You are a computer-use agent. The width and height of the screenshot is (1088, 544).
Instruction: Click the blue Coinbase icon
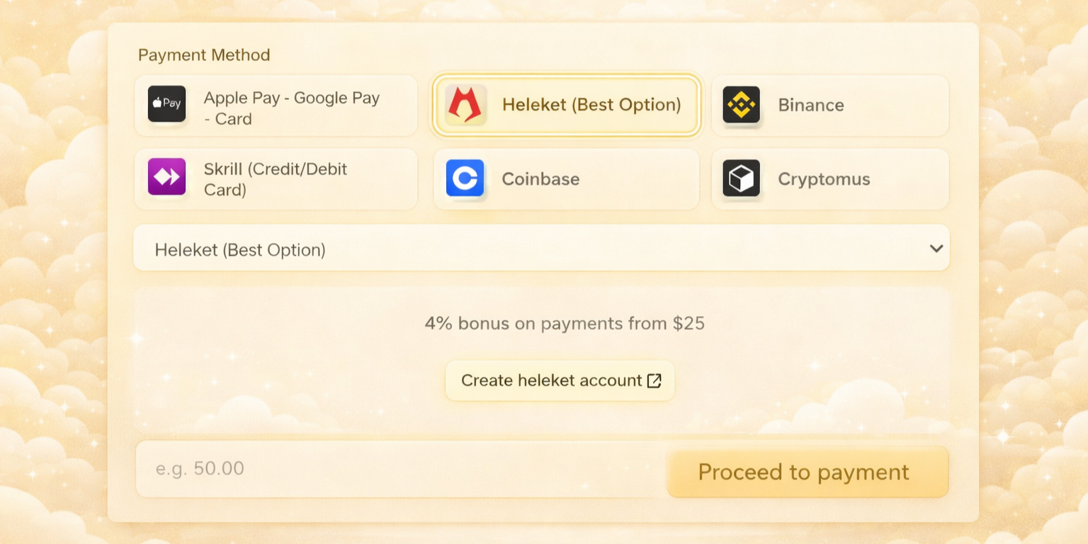coord(465,178)
